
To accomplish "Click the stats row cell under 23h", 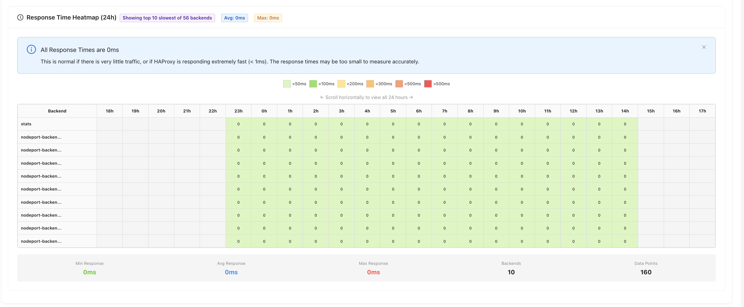I will click(238, 124).
